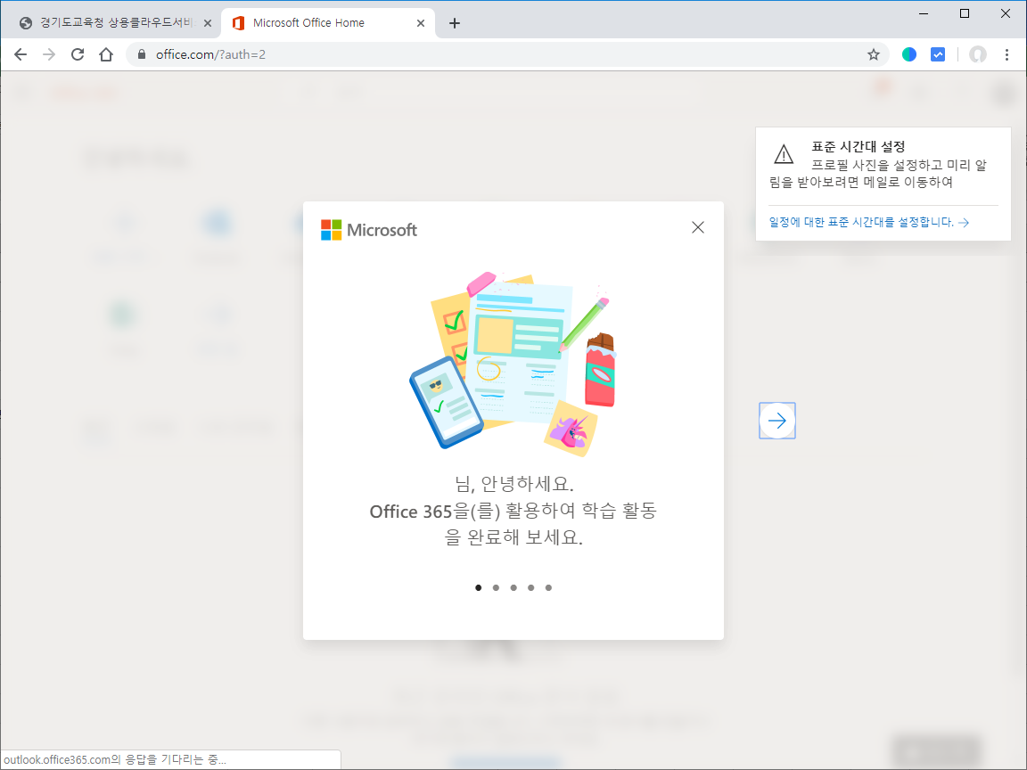Click the 표준 시간대 설정 notification title

point(858,147)
